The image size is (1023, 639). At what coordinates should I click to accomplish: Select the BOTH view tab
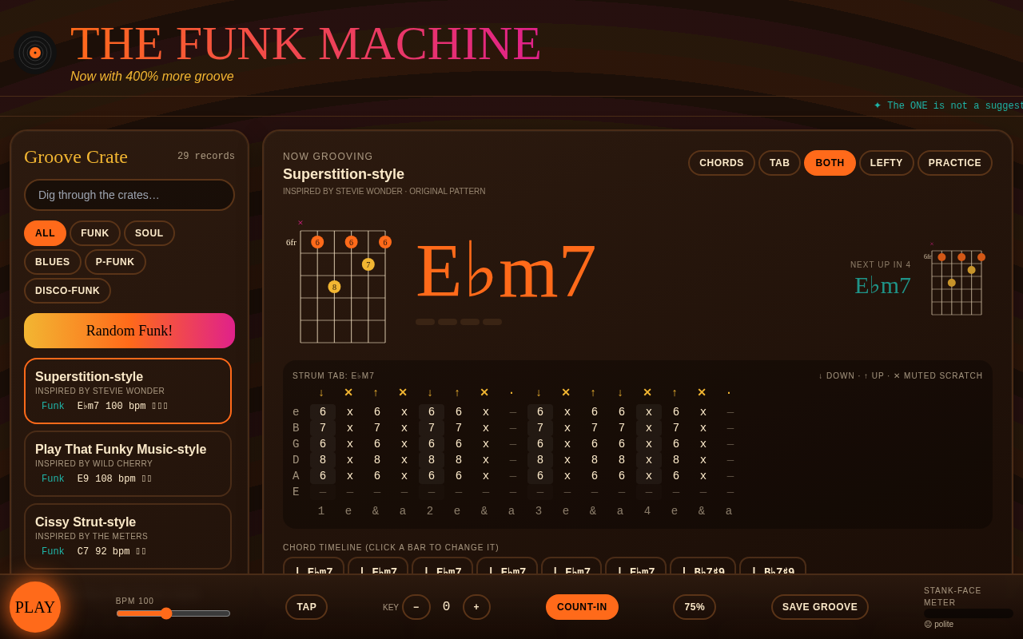(830, 163)
